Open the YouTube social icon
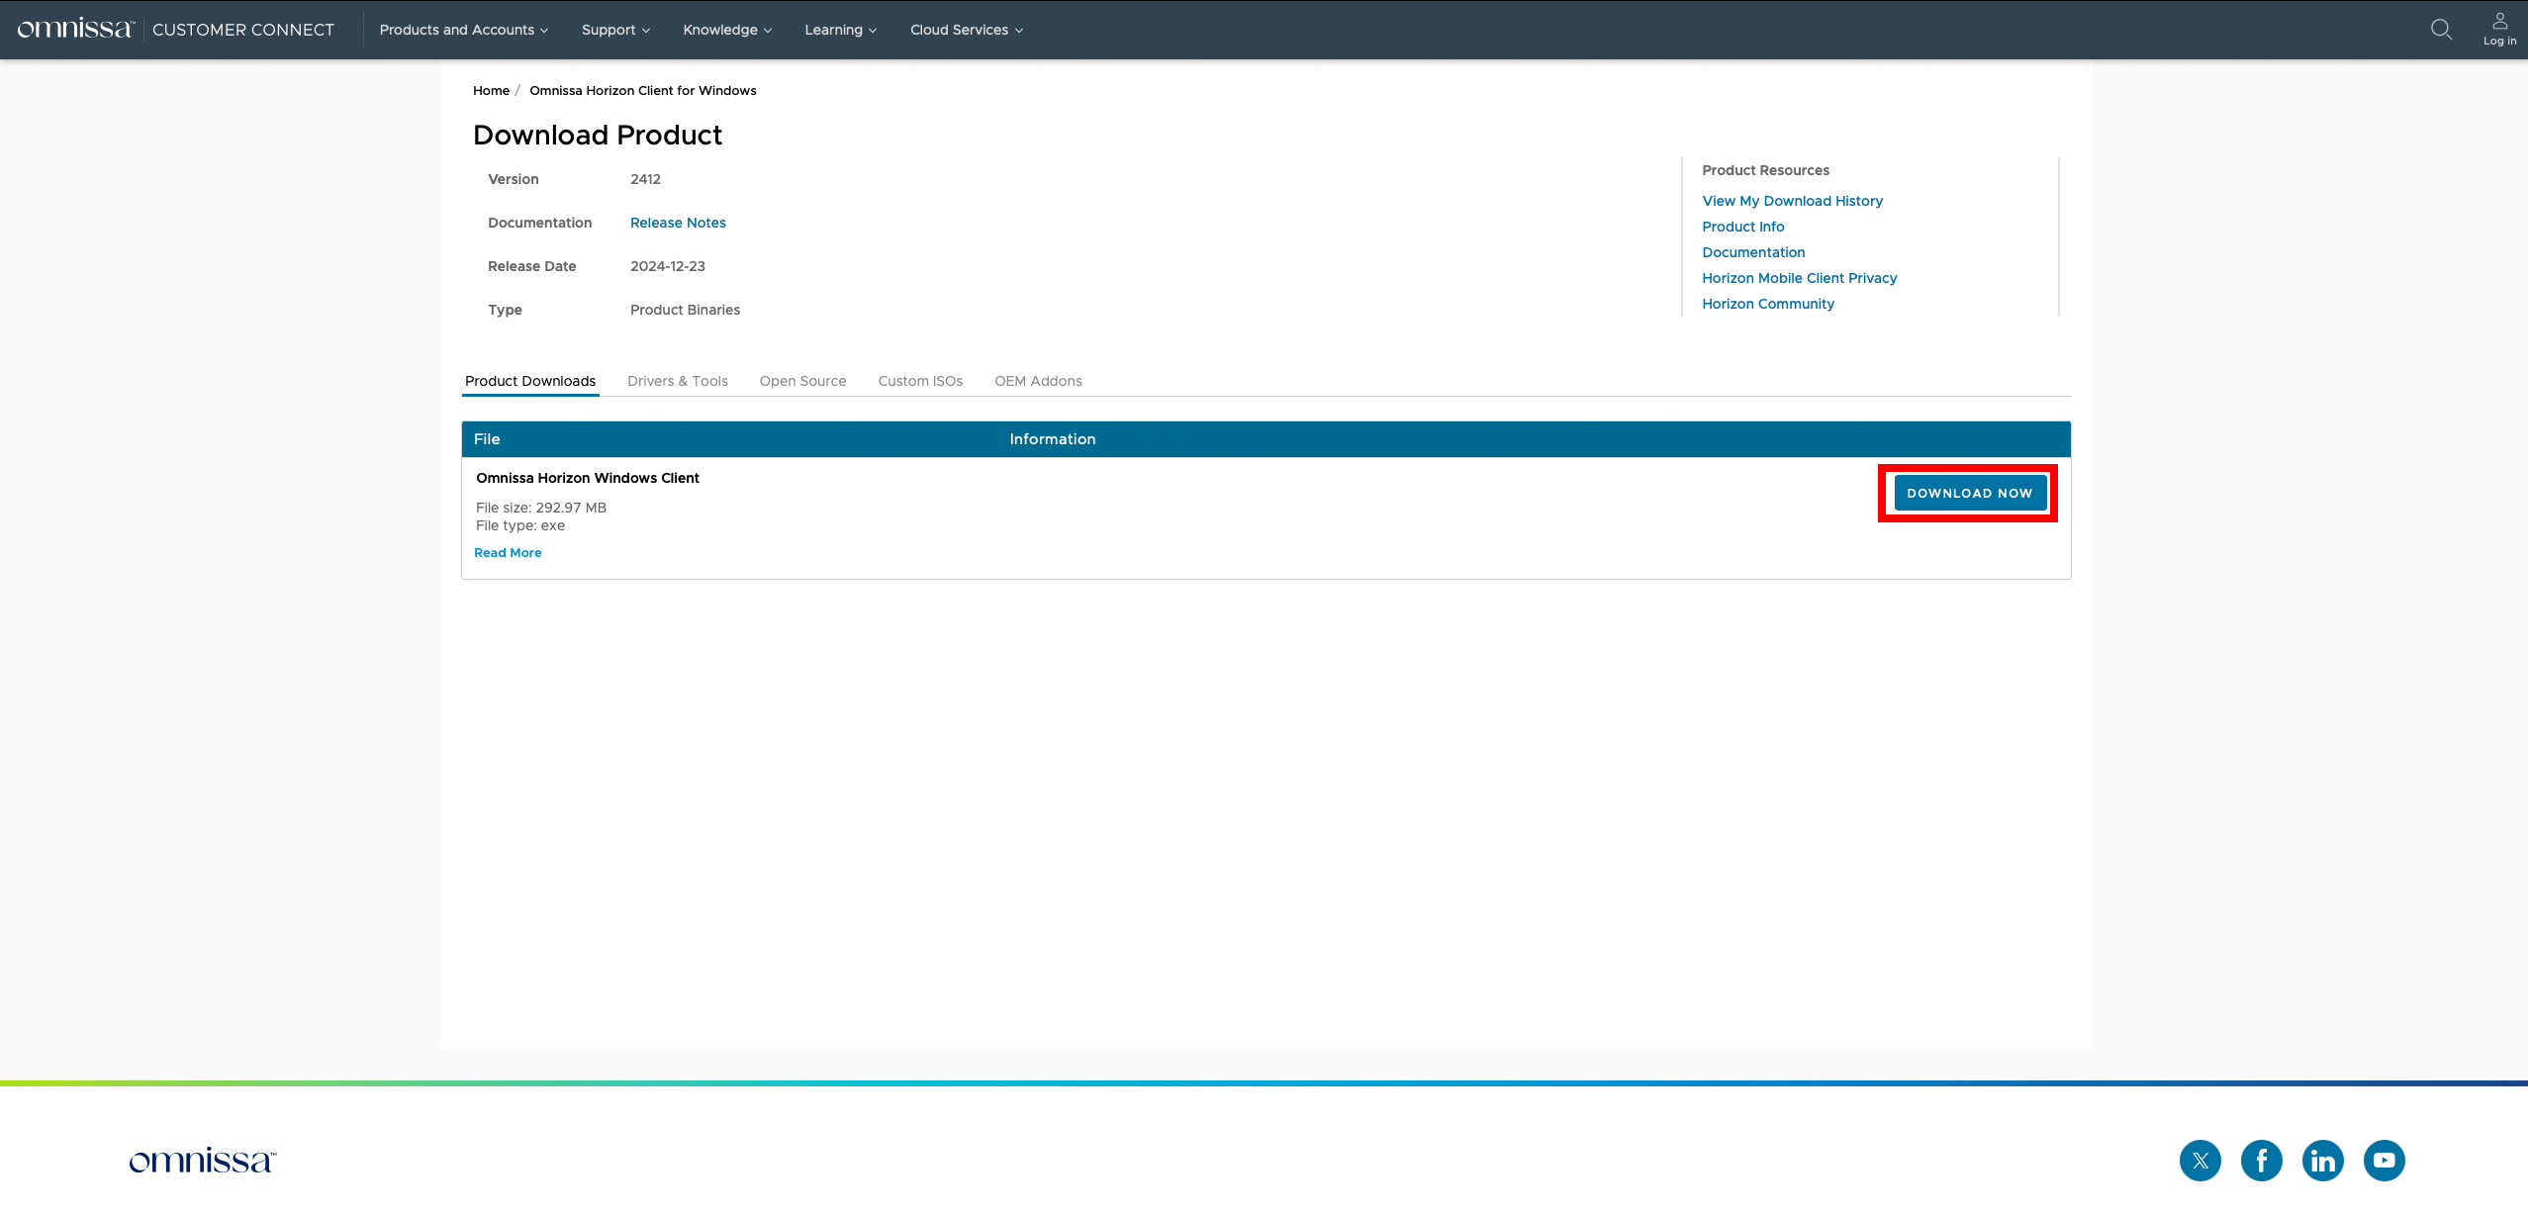This screenshot has width=2528, height=1215. (x=2384, y=1161)
